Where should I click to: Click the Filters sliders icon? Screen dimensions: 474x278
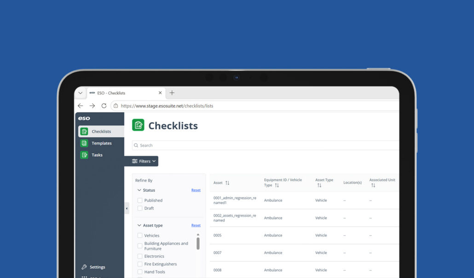134,161
